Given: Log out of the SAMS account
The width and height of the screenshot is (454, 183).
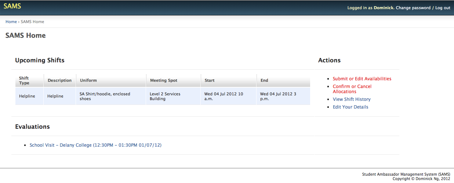Looking at the screenshot, I should (x=443, y=8).
